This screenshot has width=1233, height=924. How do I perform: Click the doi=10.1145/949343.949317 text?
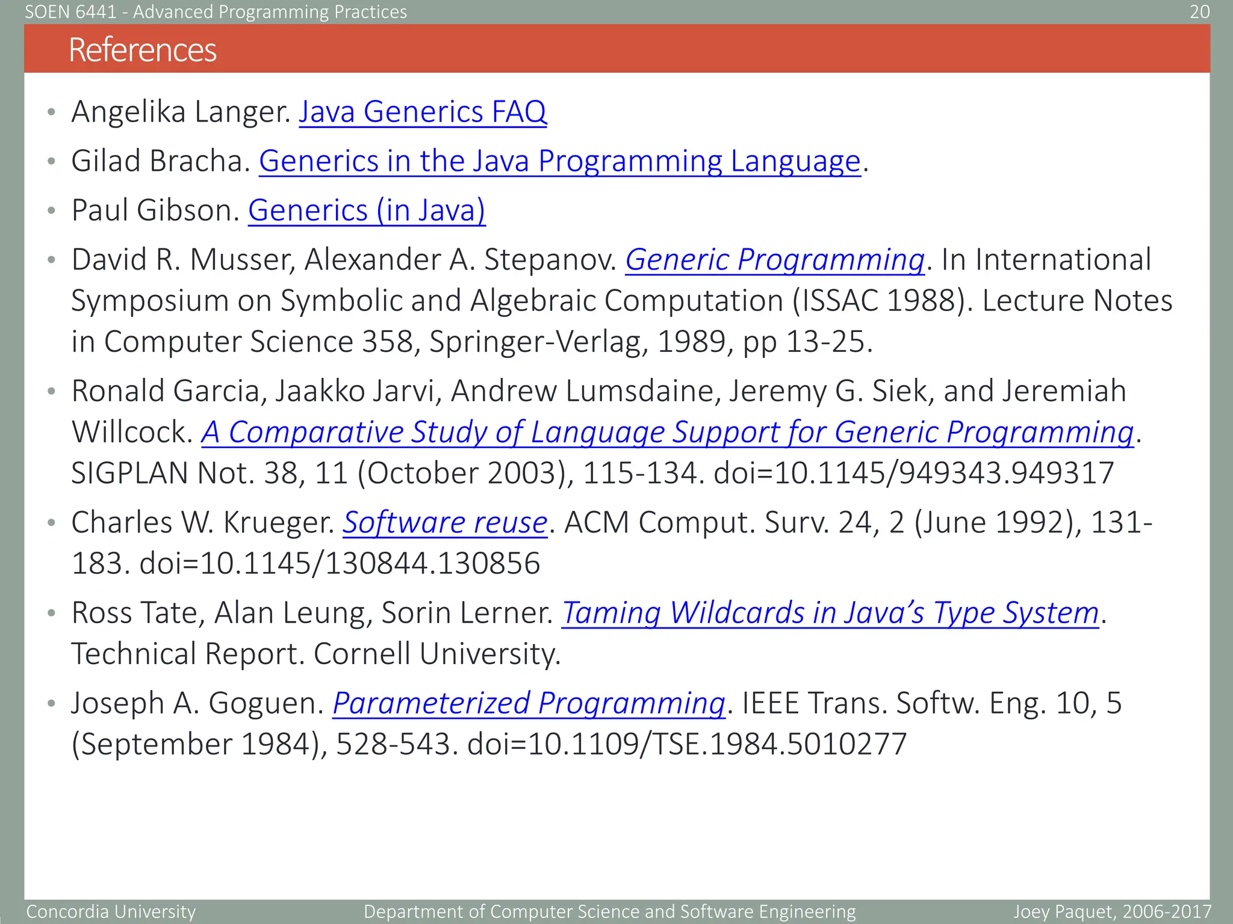(914, 473)
